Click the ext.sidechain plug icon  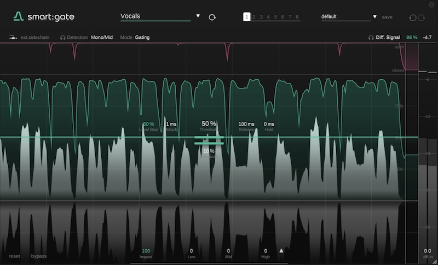point(13,38)
